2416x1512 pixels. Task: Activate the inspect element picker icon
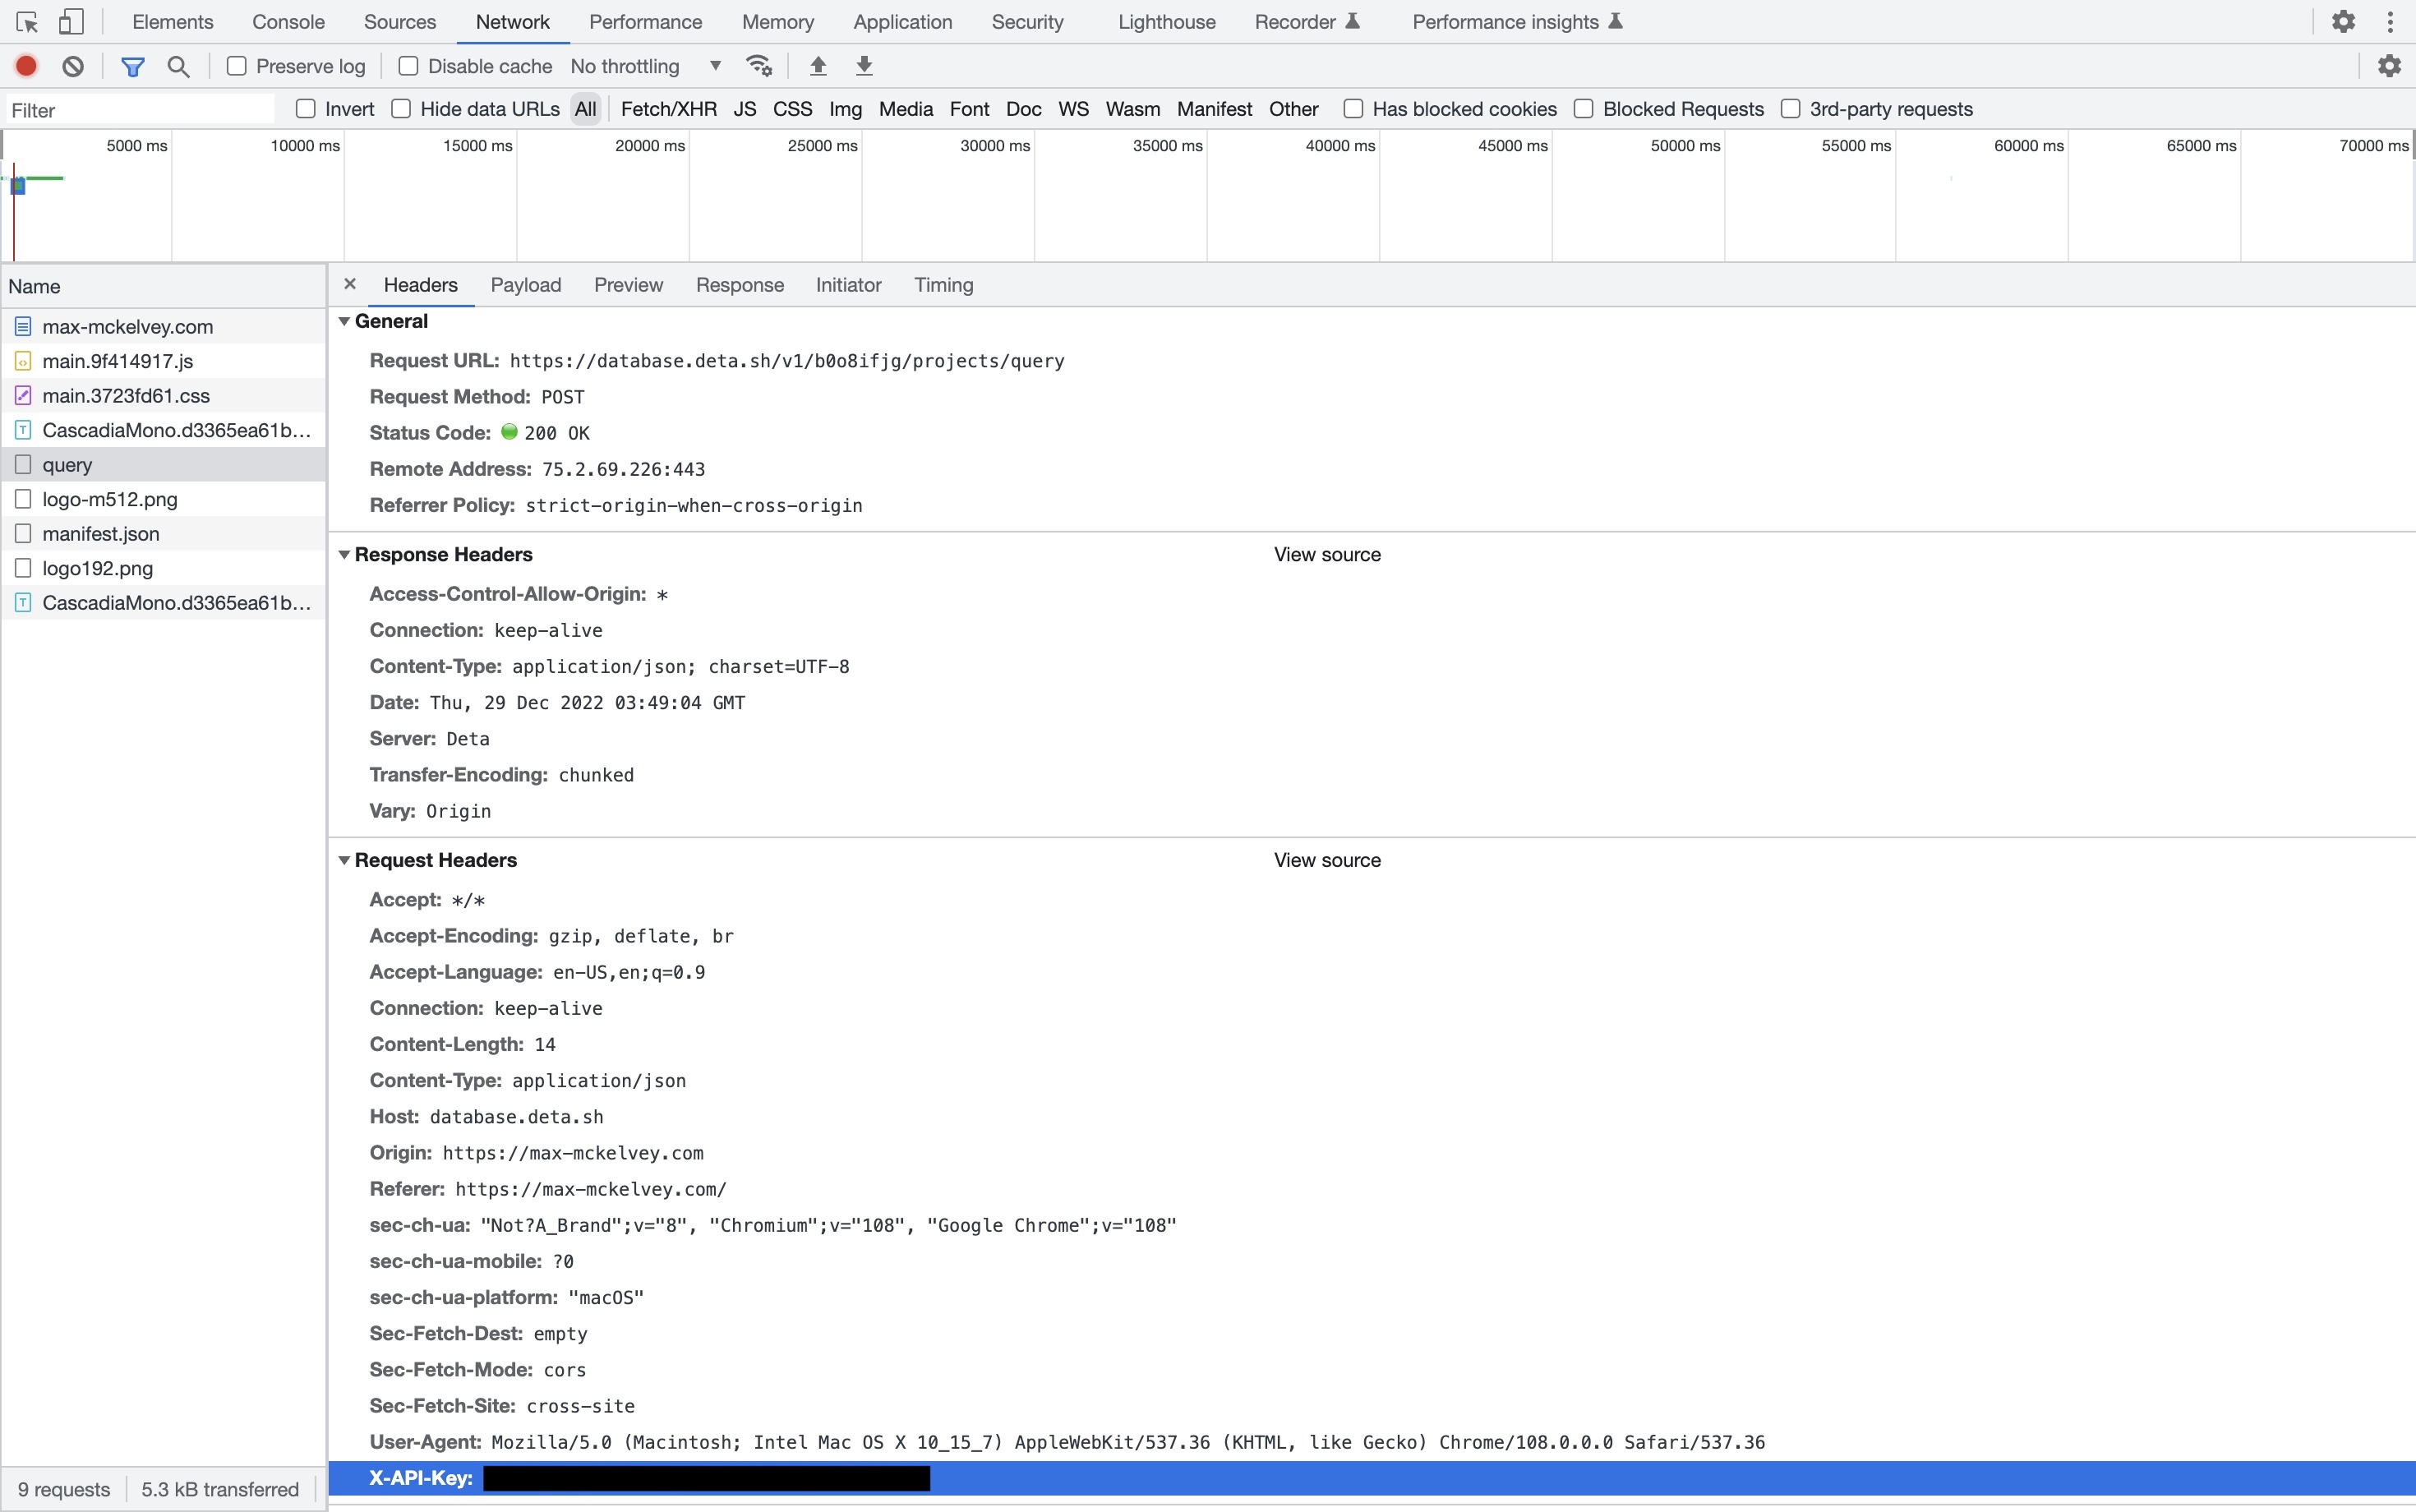pyautogui.click(x=27, y=21)
